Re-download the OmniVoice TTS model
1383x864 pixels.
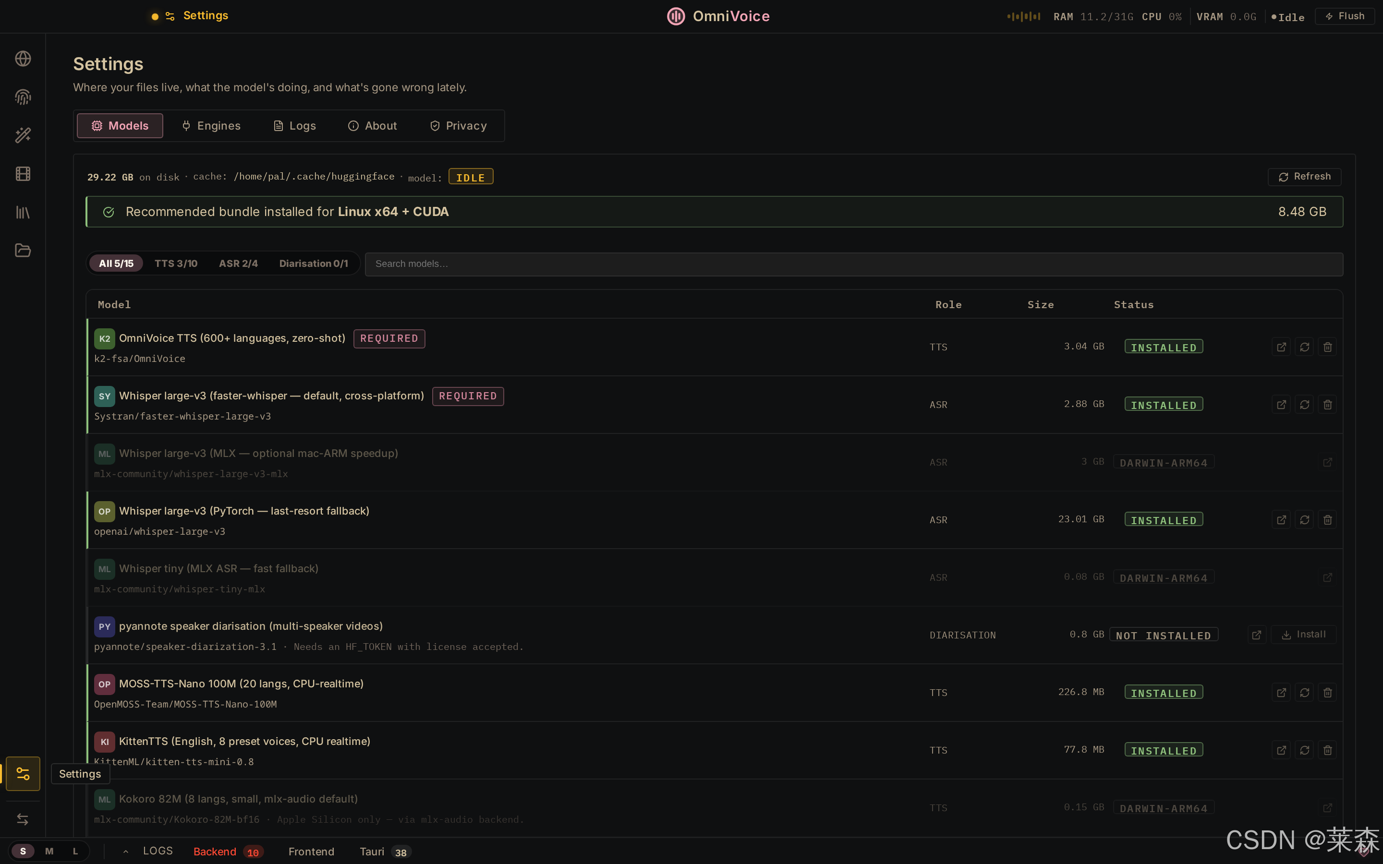tap(1305, 347)
